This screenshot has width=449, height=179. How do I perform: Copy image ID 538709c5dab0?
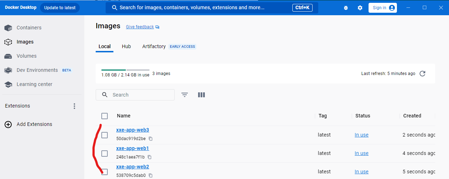151,175
